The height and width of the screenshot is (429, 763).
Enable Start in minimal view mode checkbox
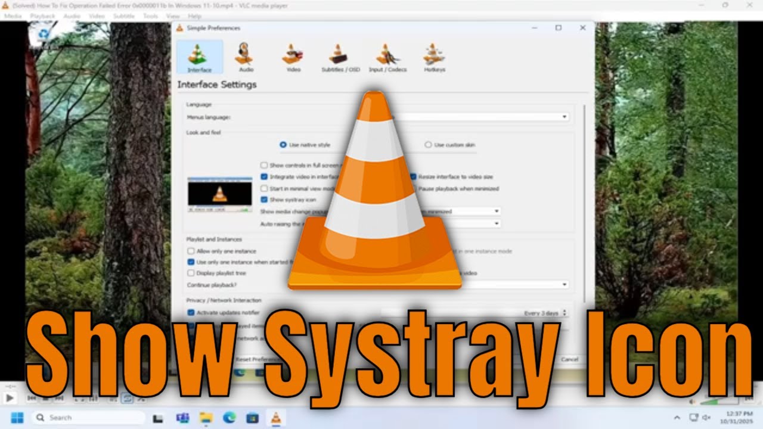click(264, 188)
